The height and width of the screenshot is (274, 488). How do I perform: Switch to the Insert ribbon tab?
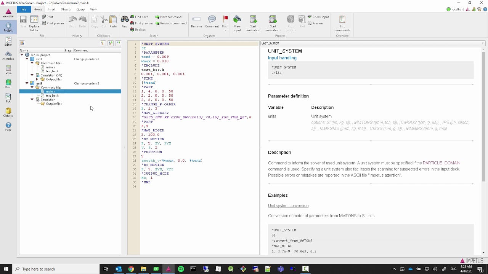pyautogui.click(x=51, y=9)
